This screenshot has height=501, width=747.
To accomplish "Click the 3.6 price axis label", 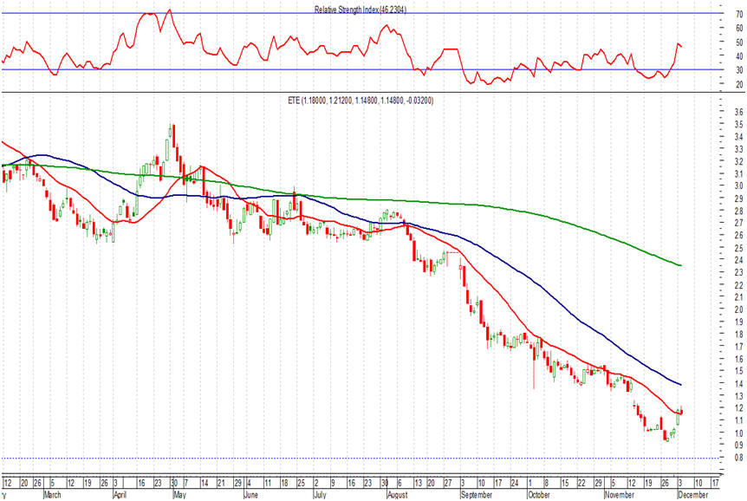I will [738, 113].
